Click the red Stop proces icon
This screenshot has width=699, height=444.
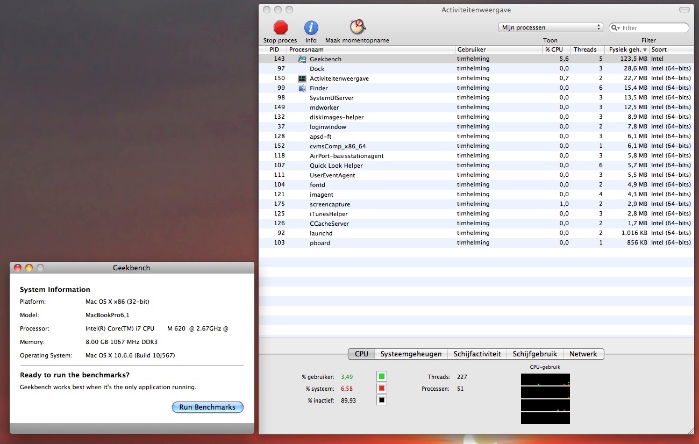pos(281,27)
